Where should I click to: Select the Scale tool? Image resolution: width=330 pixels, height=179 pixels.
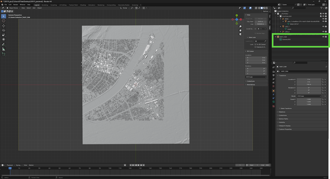(4, 35)
